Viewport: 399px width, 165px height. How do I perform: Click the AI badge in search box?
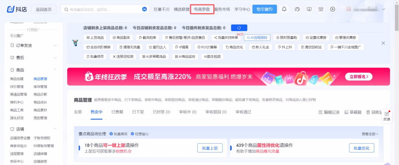(x=144, y=10)
